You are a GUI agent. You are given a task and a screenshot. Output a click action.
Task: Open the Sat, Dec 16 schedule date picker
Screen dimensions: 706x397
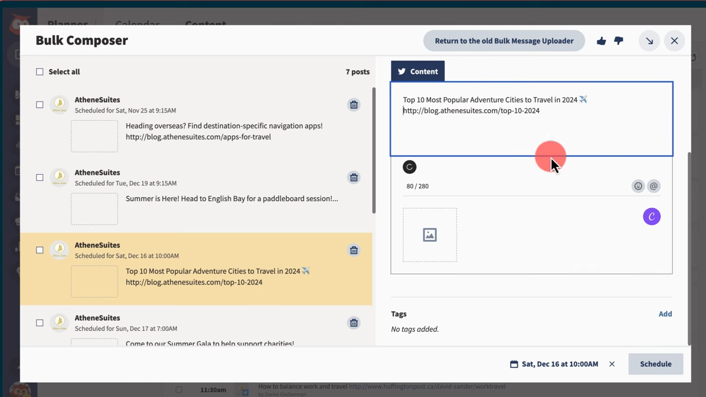(x=554, y=364)
